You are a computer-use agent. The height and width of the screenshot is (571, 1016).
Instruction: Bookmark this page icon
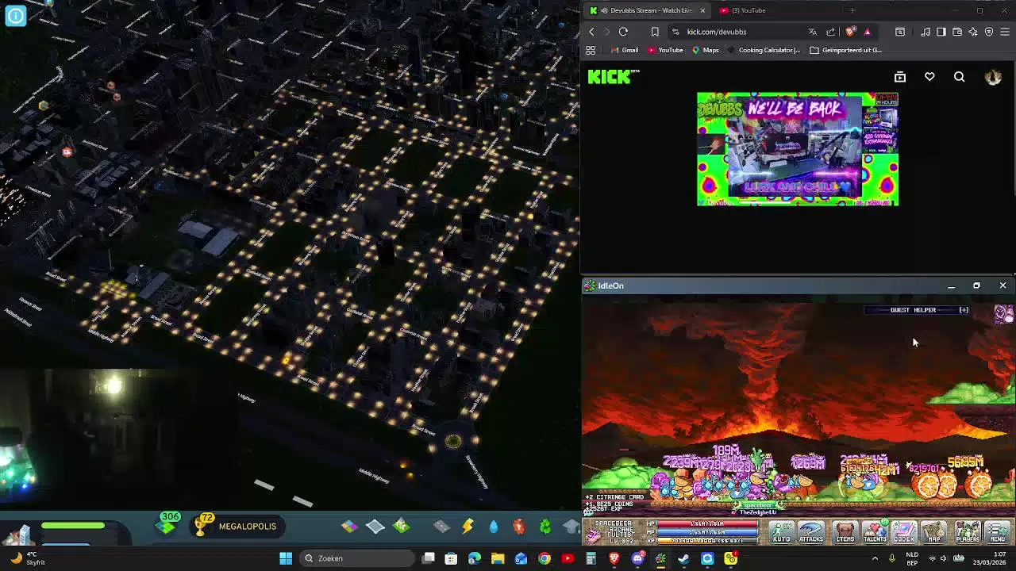tap(655, 32)
